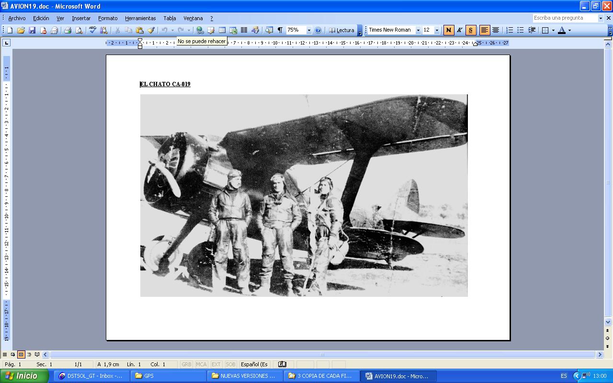This screenshot has height=383, width=613.
Task: Toggle underline formatting (S button)
Action: (x=470, y=30)
